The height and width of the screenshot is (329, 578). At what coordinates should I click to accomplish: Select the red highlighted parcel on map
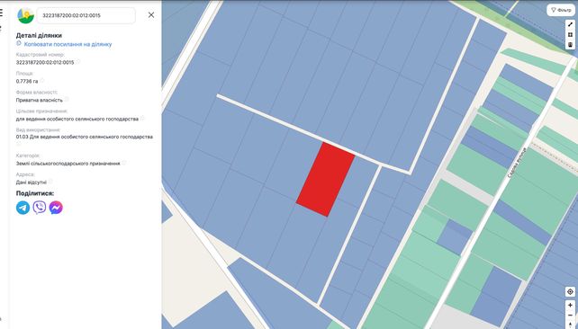click(326, 179)
